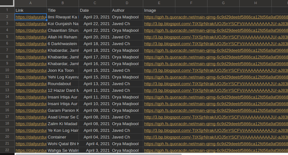The height and width of the screenshot is (155, 288).
Task: Select column C header
Action: click(95, 3)
